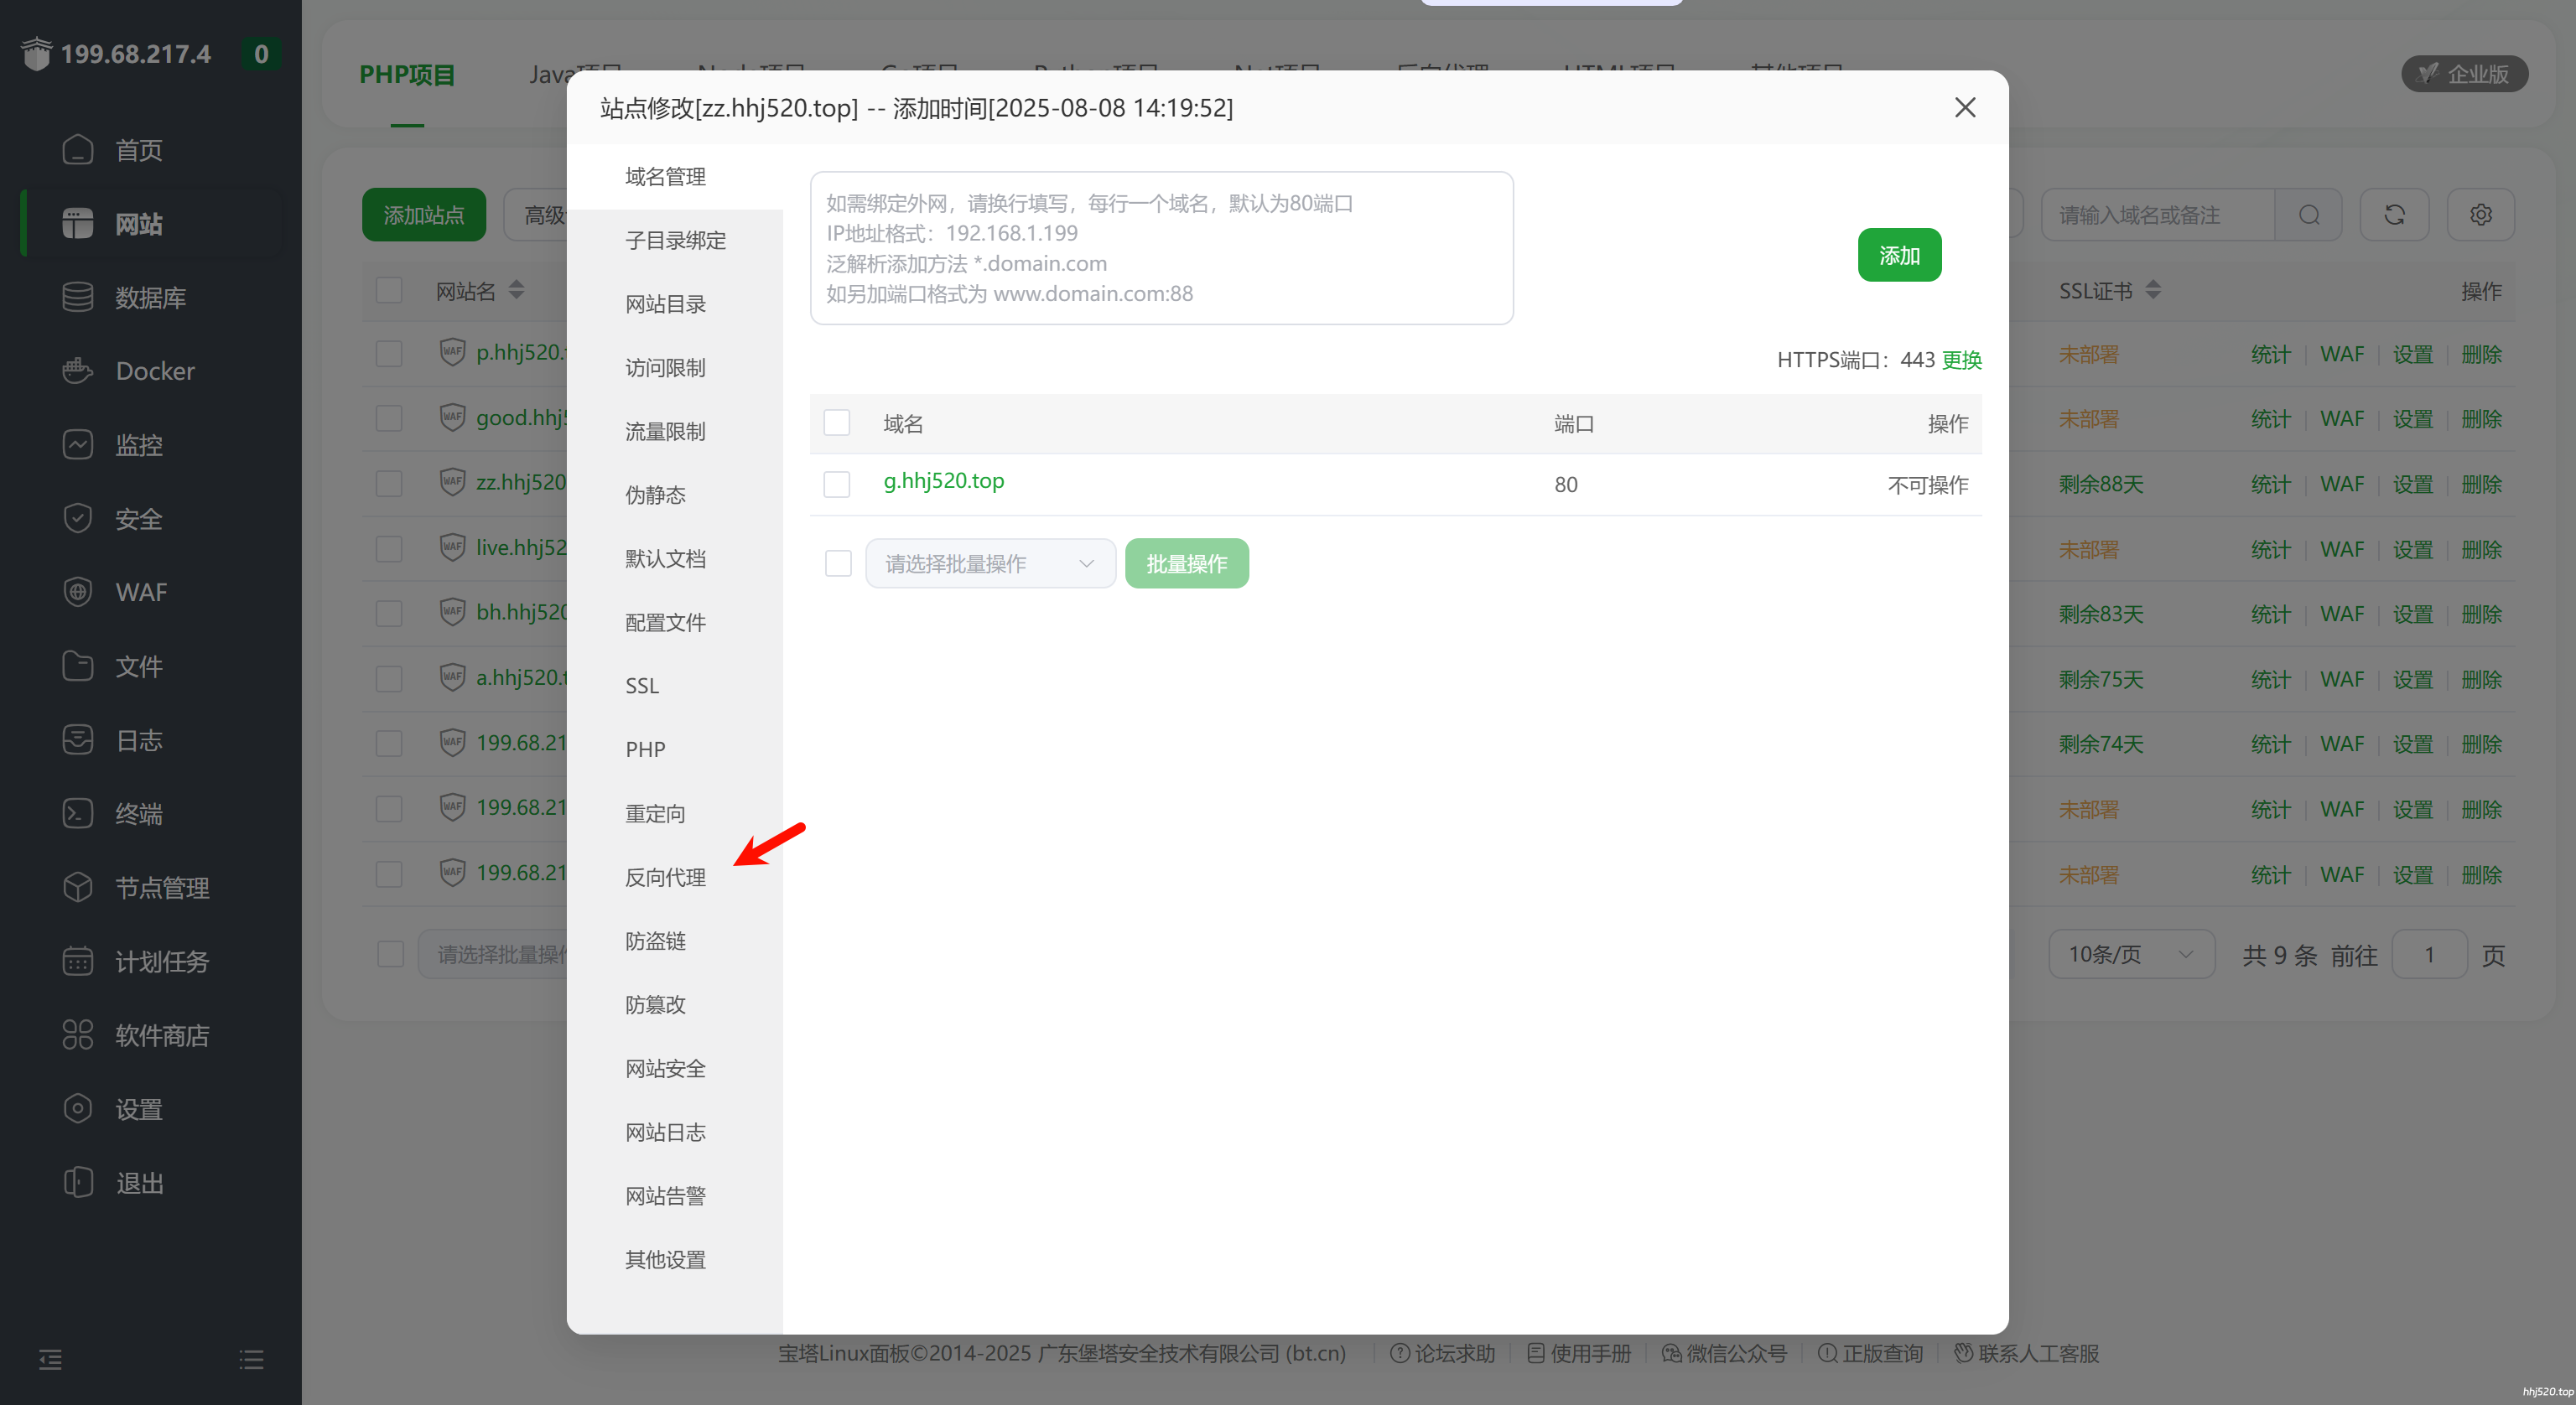Open the software store grid icon
The image size is (2576, 1405).
pos(77,1034)
